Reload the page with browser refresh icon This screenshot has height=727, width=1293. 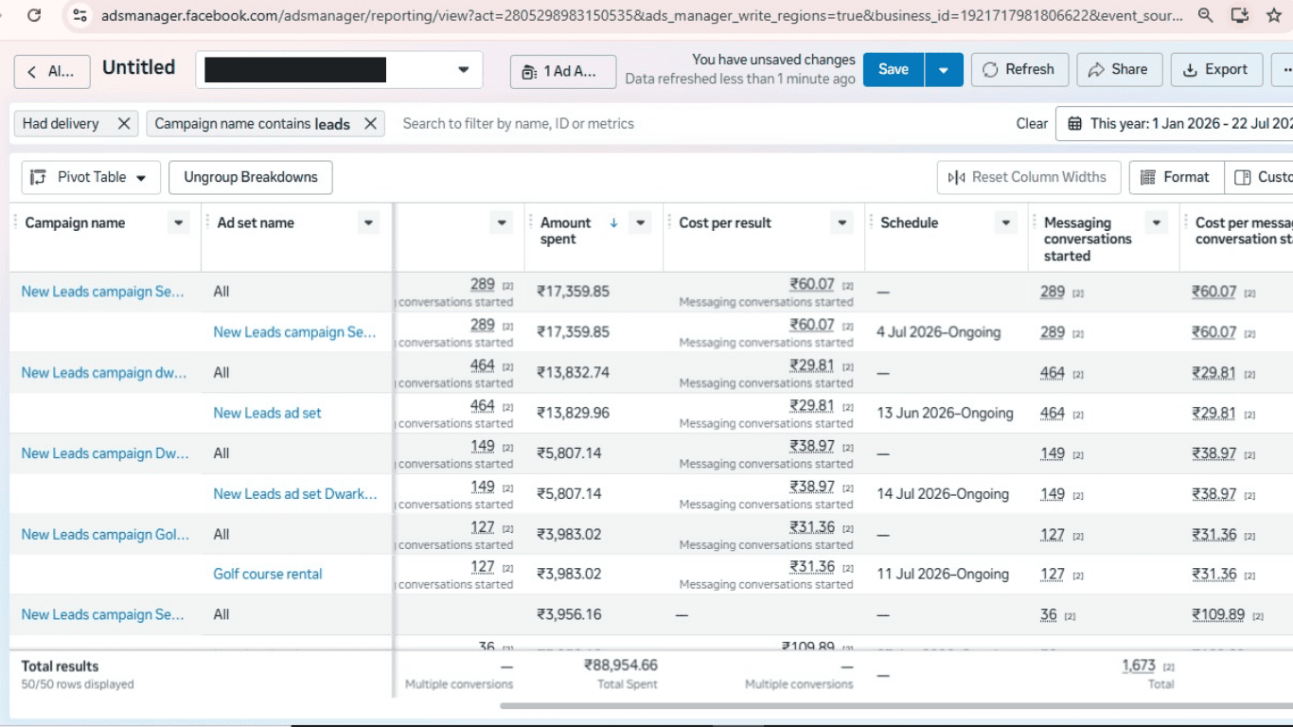(x=34, y=15)
